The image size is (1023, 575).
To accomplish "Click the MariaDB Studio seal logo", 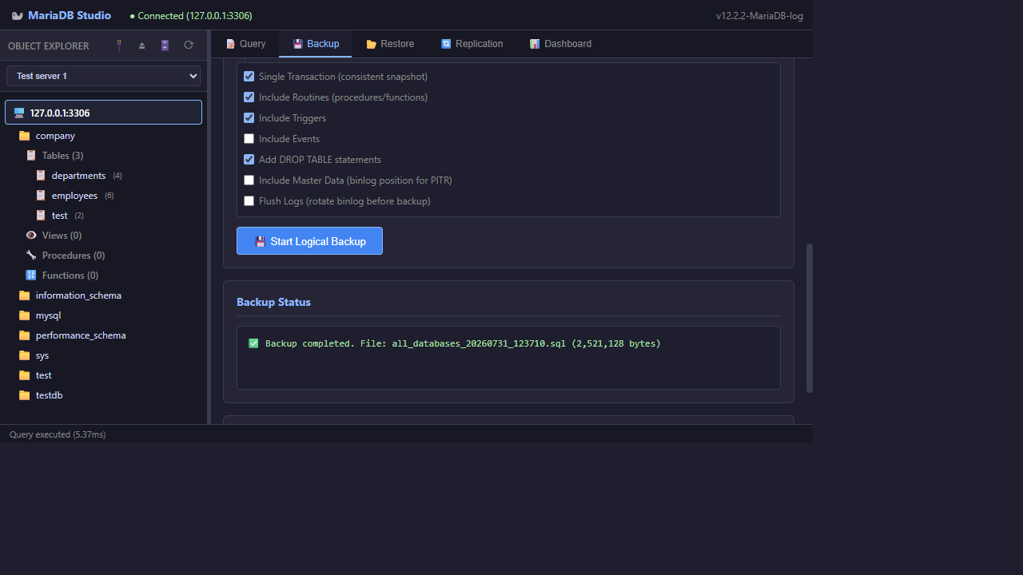I will pyautogui.click(x=18, y=16).
